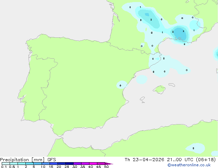Click the 40–45 mm magenta legend swatch
Image resolution: width=218 pixels, height=168 pixels.
(93, 164)
